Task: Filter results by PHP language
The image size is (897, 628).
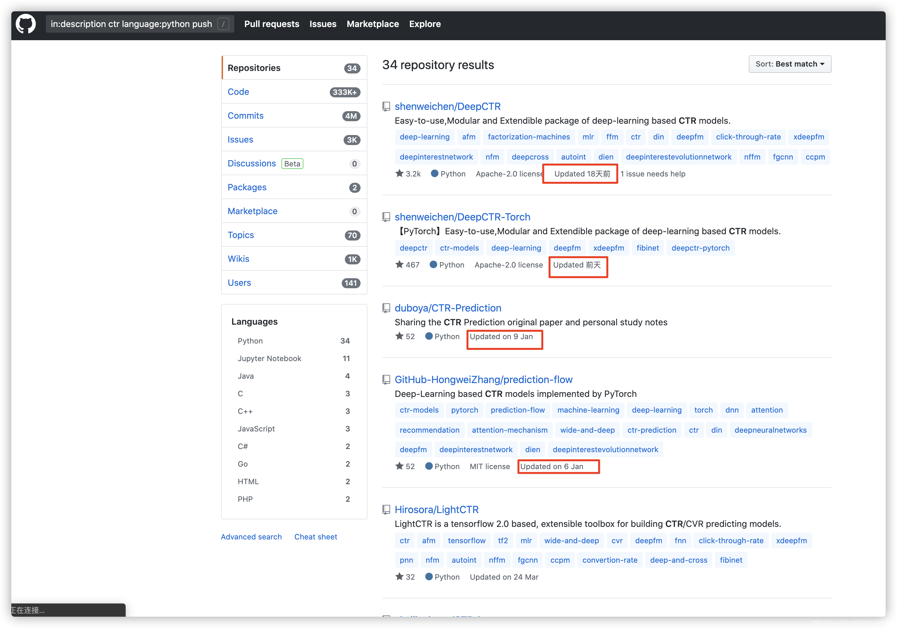Action: coord(294,499)
